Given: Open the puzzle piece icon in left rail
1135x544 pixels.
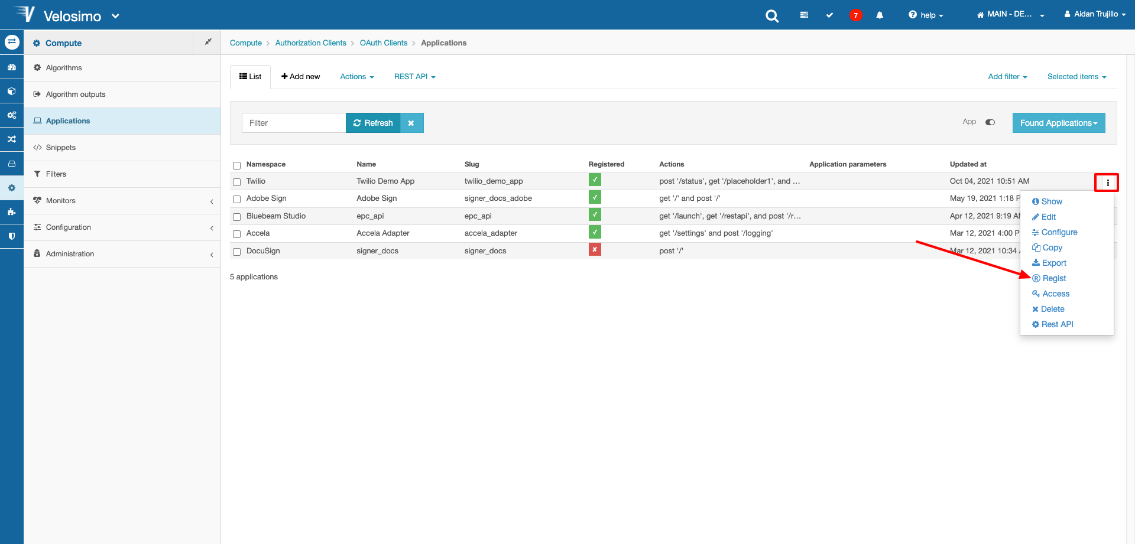Looking at the screenshot, I should coord(12,211).
